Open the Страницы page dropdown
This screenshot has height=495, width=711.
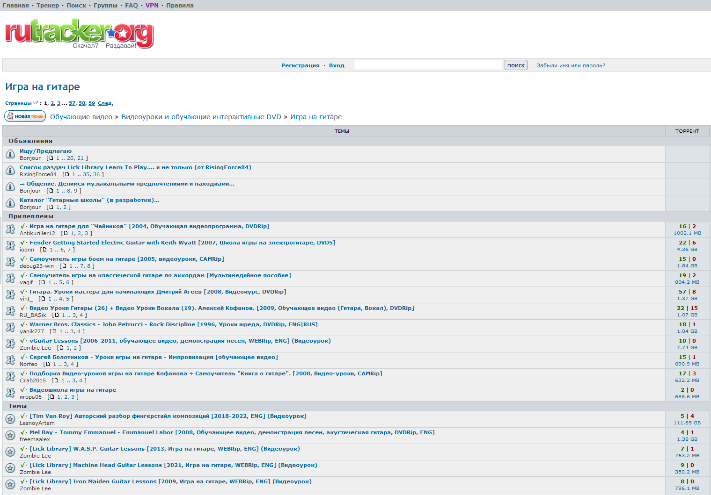point(22,103)
